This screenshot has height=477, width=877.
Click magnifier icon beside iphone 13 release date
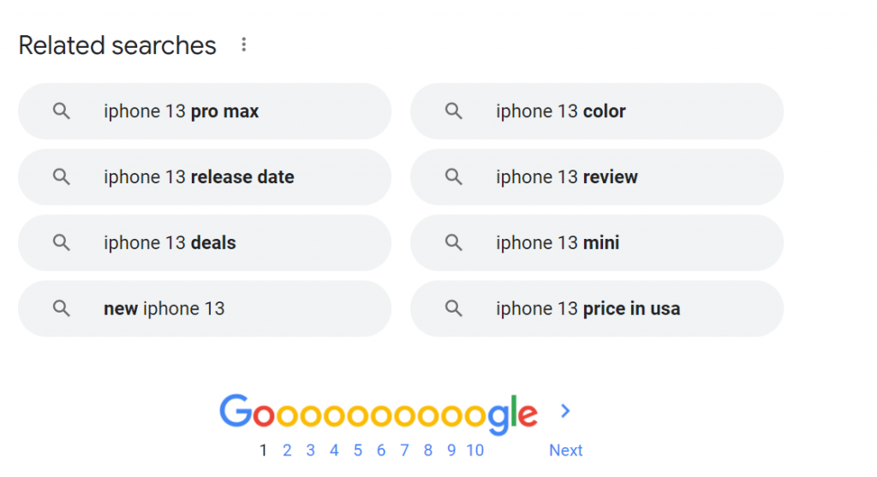[62, 176]
